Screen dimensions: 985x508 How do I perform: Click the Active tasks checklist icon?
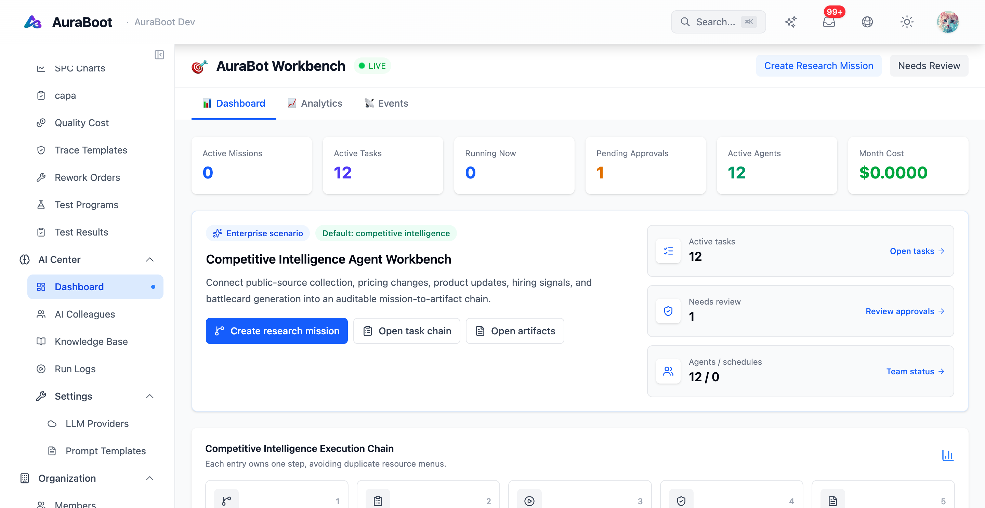668,251
